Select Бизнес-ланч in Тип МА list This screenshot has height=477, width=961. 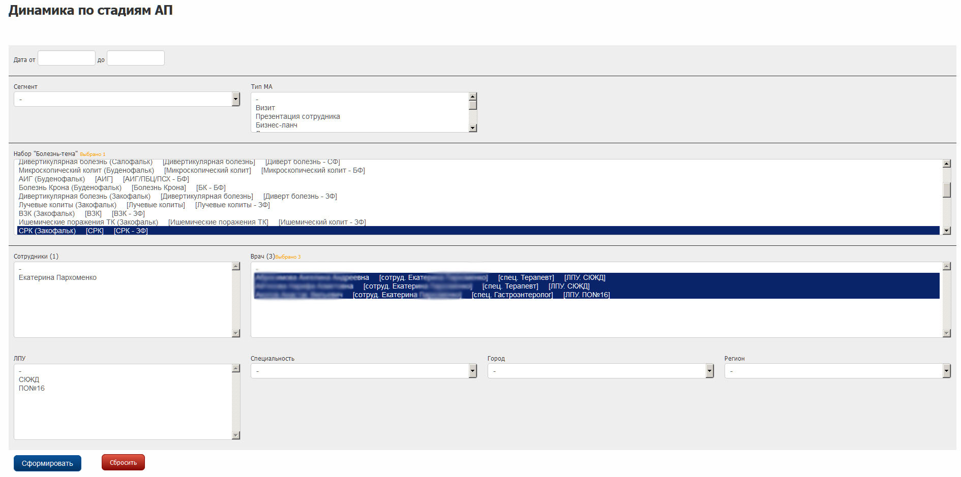[277, 125]
